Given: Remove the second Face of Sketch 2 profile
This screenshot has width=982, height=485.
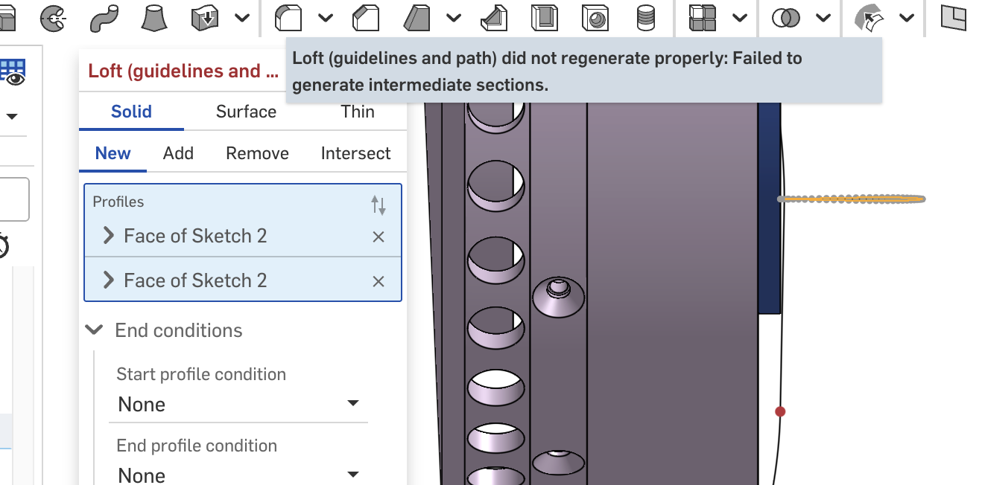Looking at the screenshot, I should tap(378, 281).
